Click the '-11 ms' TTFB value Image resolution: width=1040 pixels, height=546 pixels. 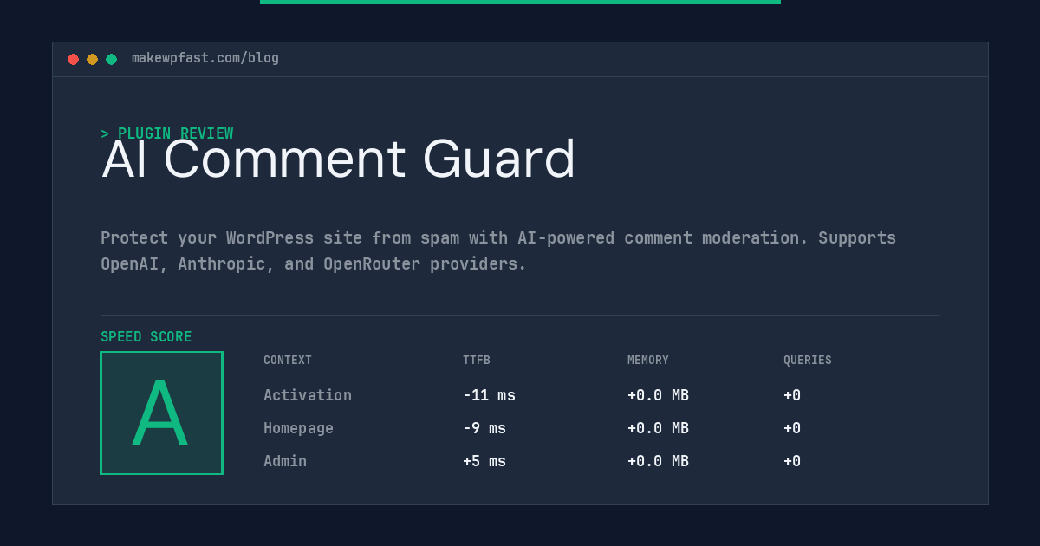click(489, 395)
